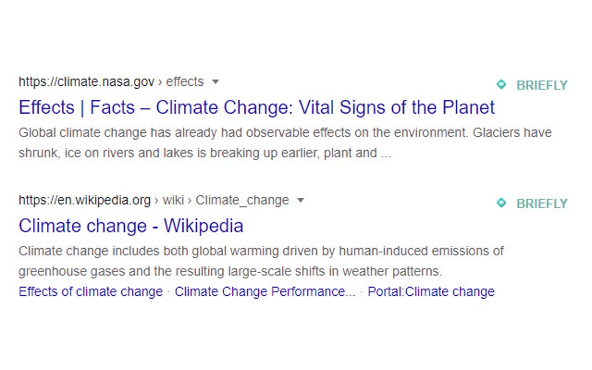Expand dropdown arrow next to Wikipedia Climate_change URL

point(300,200)
